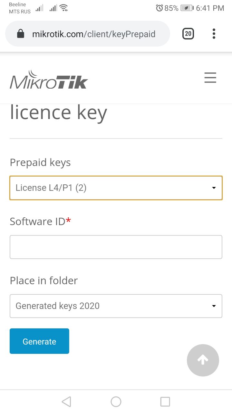Viewport: 232px width, 414px height.
Task: Open the browser tab switcher showing 20
Action: coord(188,34)
